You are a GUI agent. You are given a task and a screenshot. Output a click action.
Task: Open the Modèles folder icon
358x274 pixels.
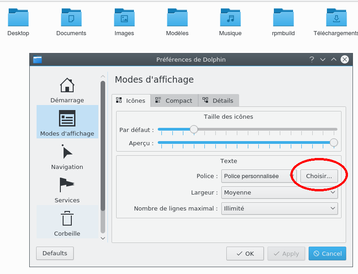click(177, 17)
